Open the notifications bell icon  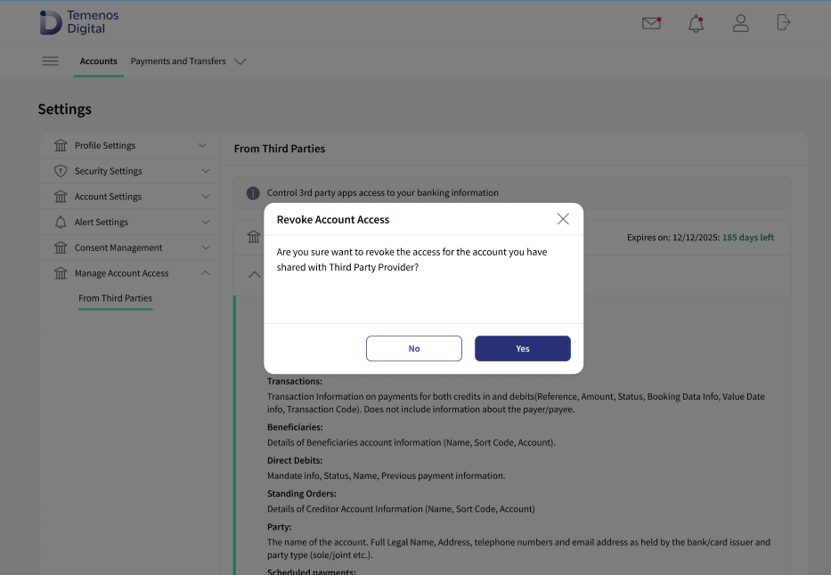pos(696,23)
